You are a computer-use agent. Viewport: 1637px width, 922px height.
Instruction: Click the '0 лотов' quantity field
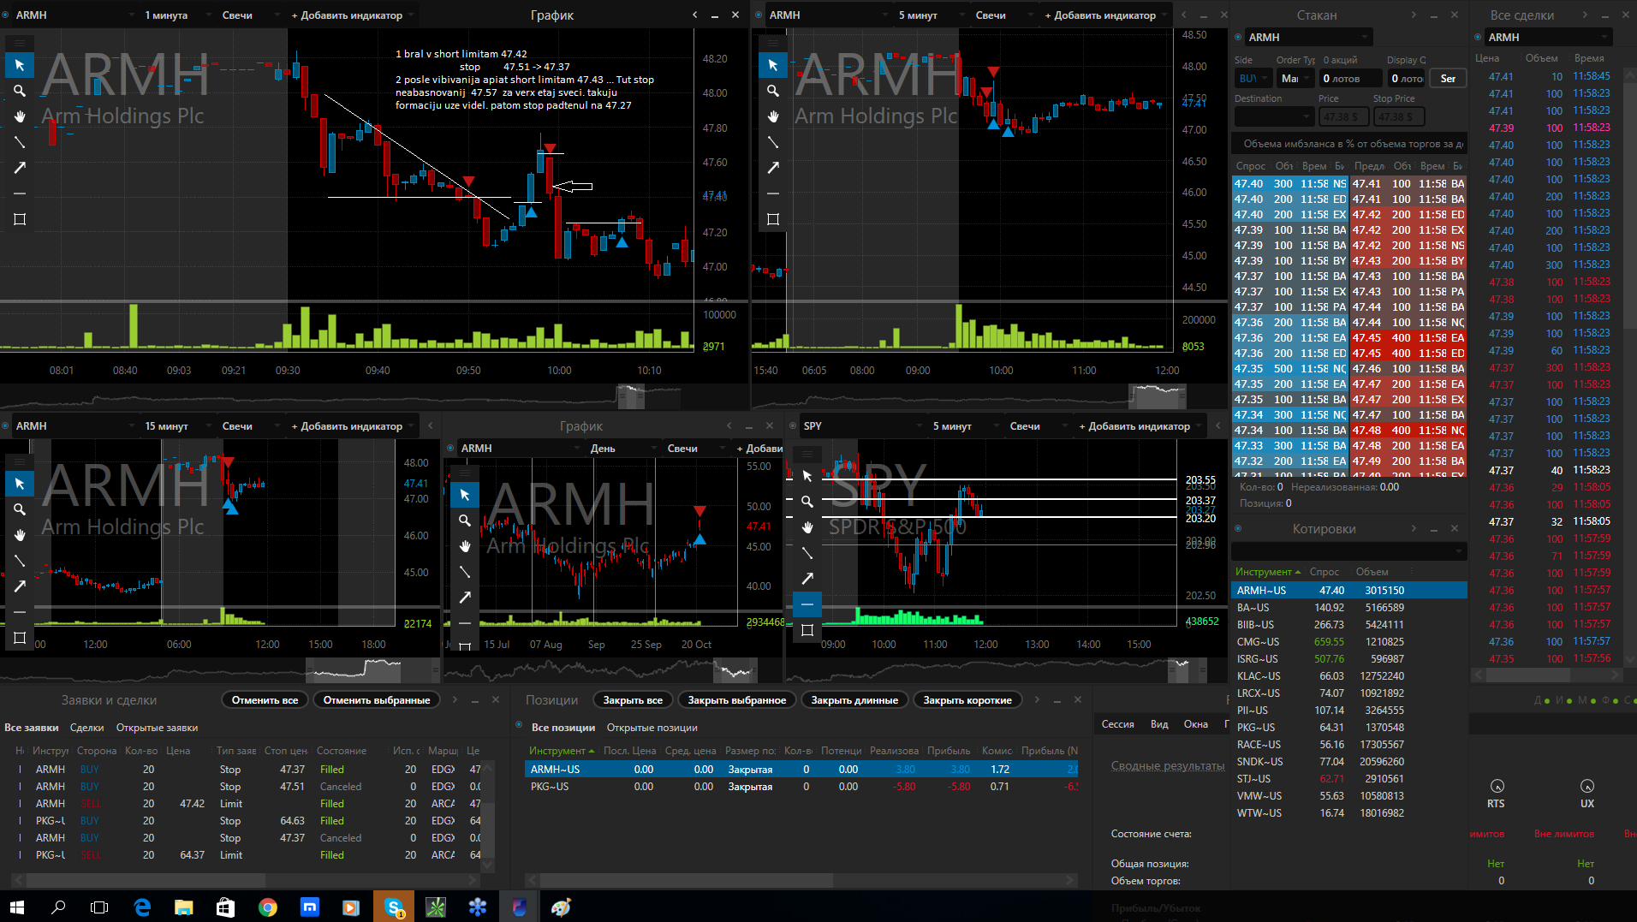1351,78
